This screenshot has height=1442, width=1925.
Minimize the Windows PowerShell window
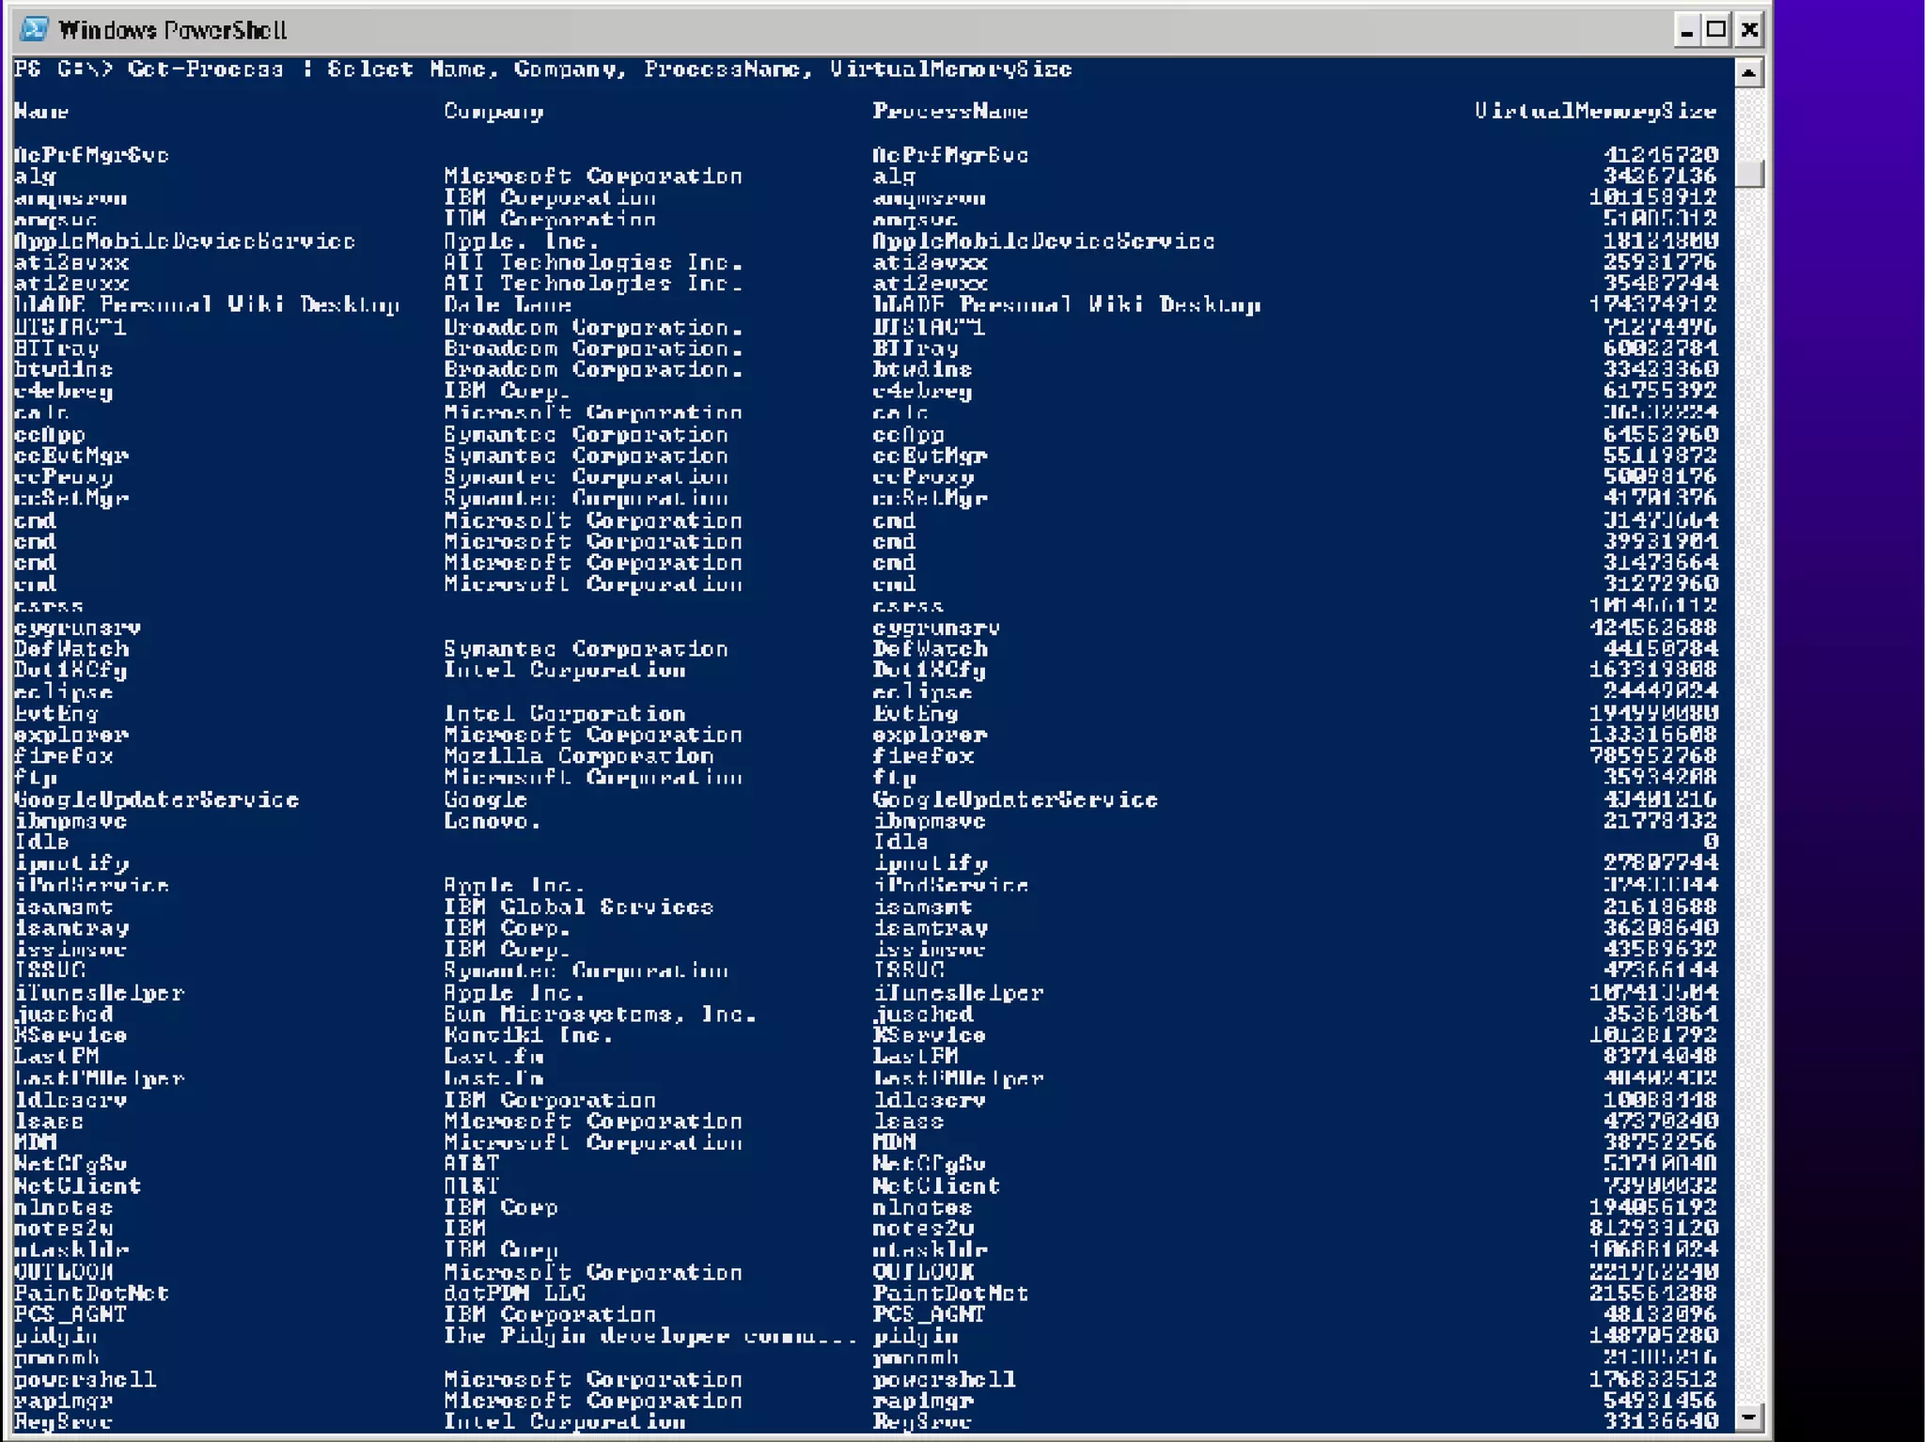click(1686, 31)
